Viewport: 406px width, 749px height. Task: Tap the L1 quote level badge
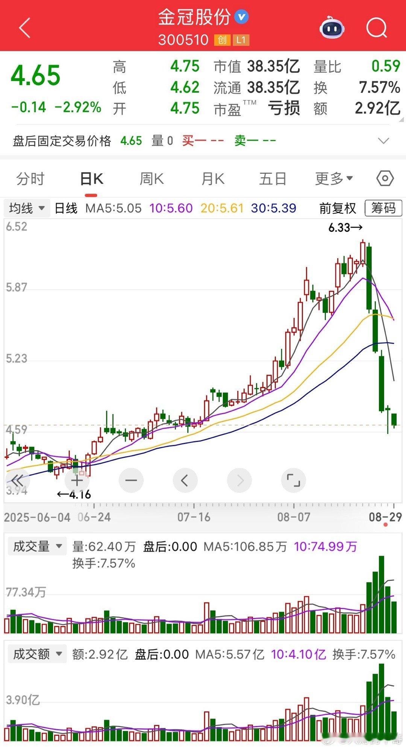pos(241,40)
